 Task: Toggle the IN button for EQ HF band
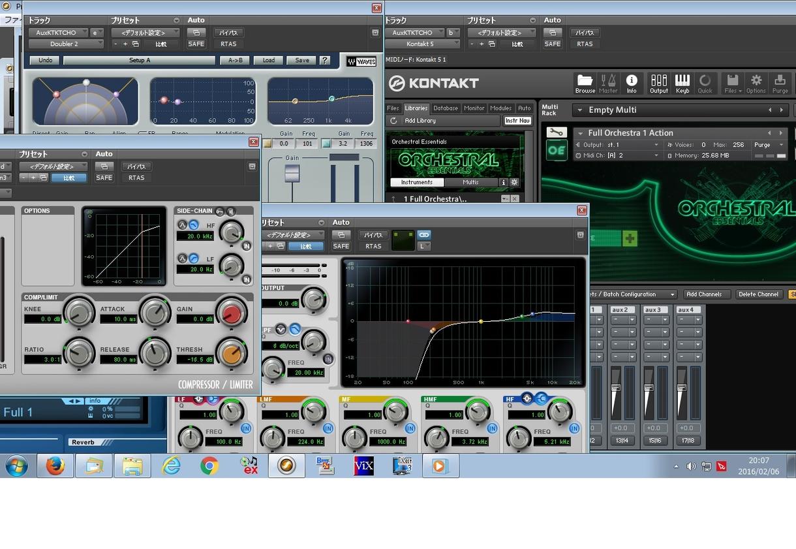(574, 428)
